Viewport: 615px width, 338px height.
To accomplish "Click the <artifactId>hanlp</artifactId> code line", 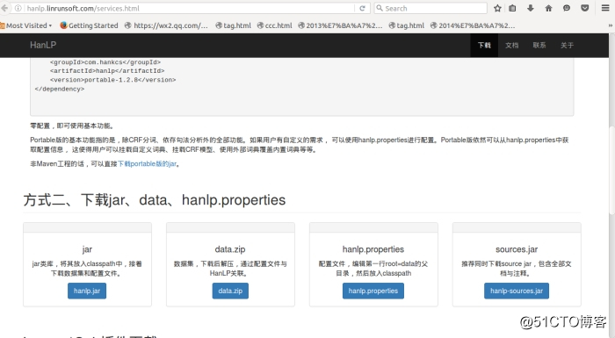I will click(x=107, y=71).
